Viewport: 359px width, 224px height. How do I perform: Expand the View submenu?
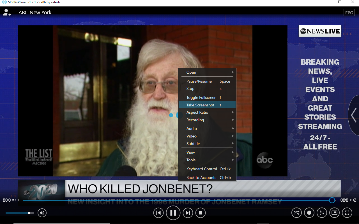coord(207,152)
